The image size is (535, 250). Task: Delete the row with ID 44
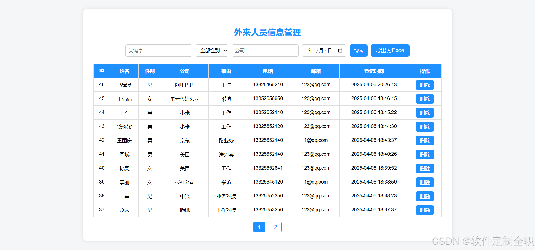(425, 113)
